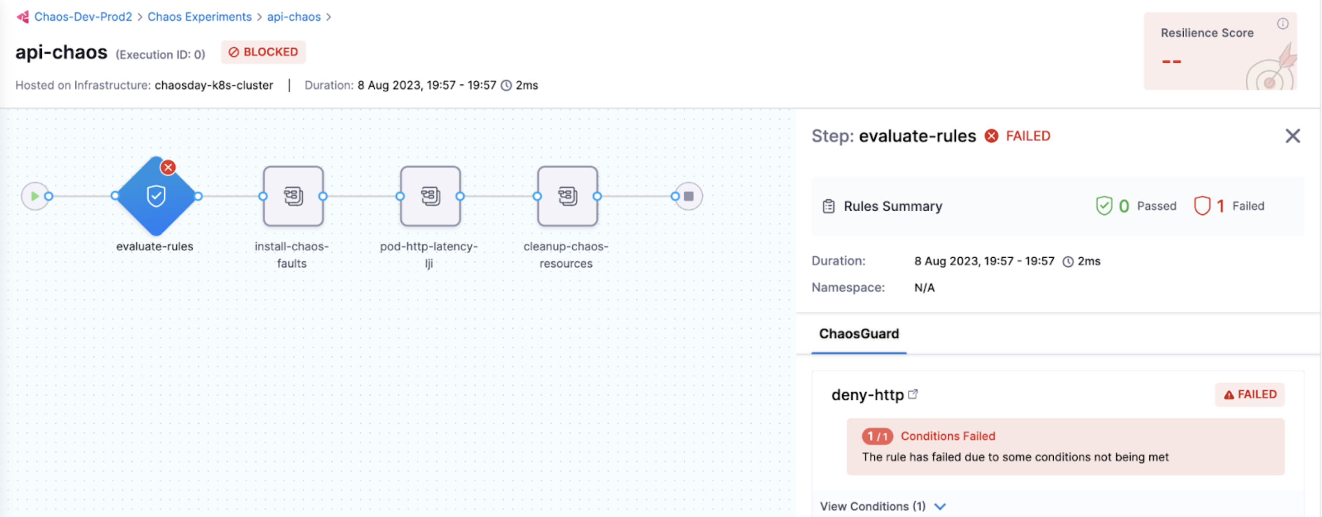This screenshot has width=1322, height=517.
Task: Expand View Conditions (1) chevron
Action: tap(940, 506)
